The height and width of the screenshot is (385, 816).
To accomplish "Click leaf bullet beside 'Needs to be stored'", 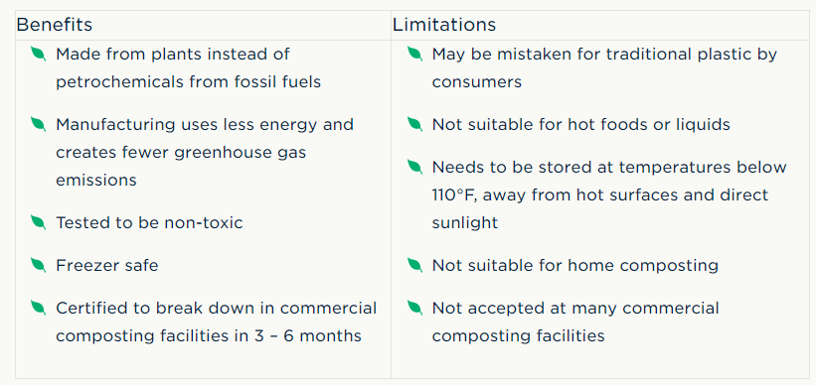I will [414, 167].
